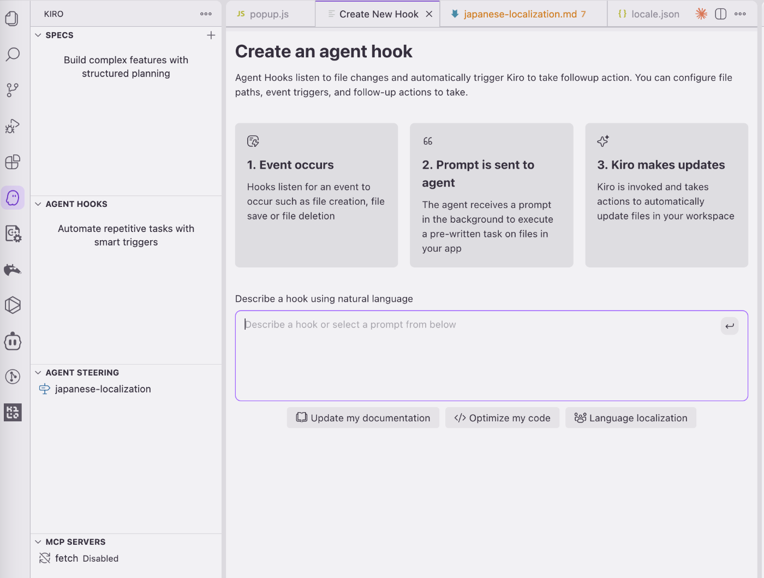Switch to the popup.js tab
764x578 pixels.
(x=270, y=14)
